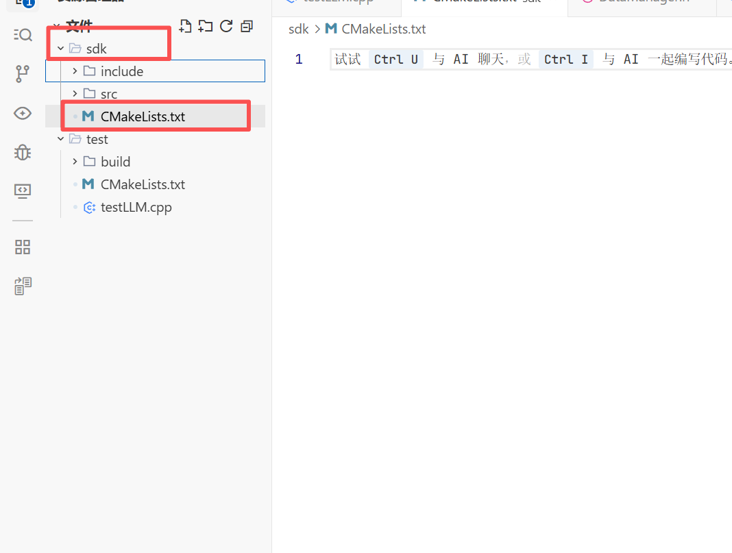Click the sdk breadcrumb segment

(x=298, y=29)
